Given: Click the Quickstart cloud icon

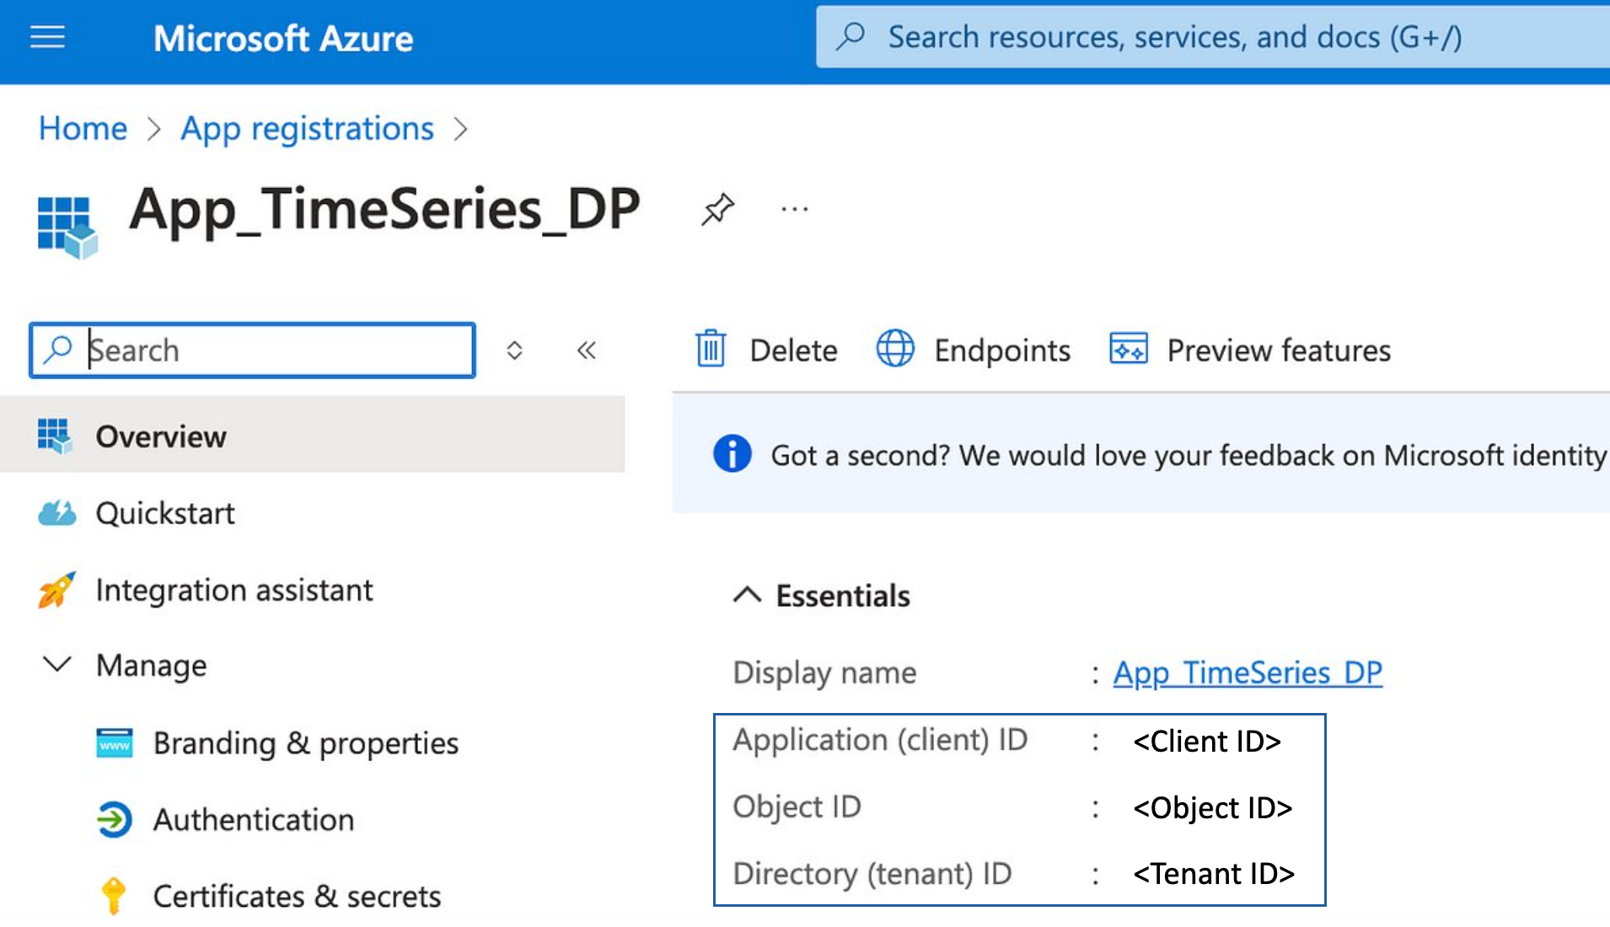Looking at the screenshot, I should 56,512.
